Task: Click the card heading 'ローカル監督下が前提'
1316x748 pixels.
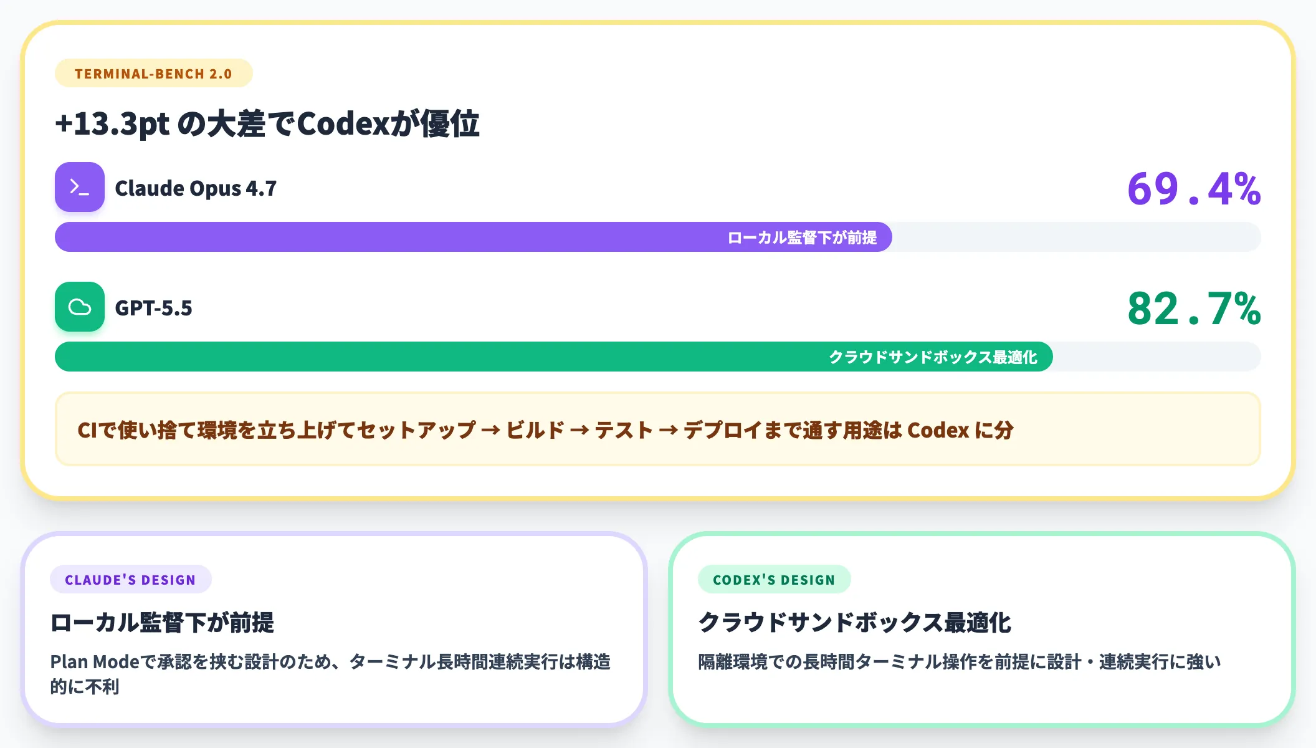Action: pos(162,622)
